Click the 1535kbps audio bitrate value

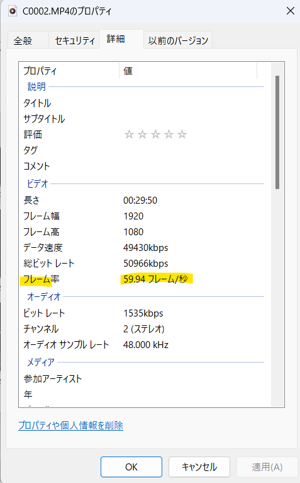pos(143,313)
